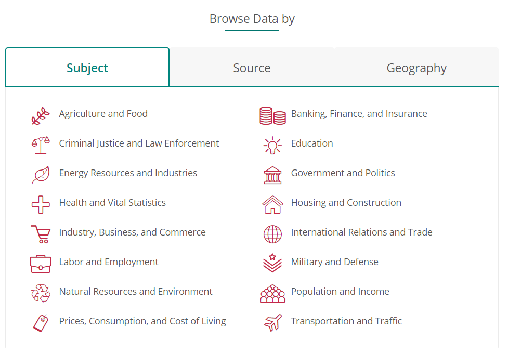Click the lightbulb Education icon
Screen dimensions: 508x353
[272, 145]
